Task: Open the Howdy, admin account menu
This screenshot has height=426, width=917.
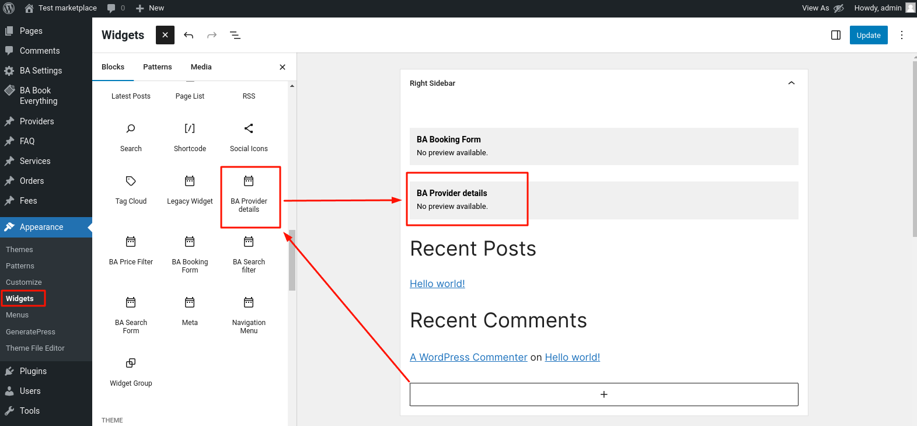Action: (x=885, y=8)
